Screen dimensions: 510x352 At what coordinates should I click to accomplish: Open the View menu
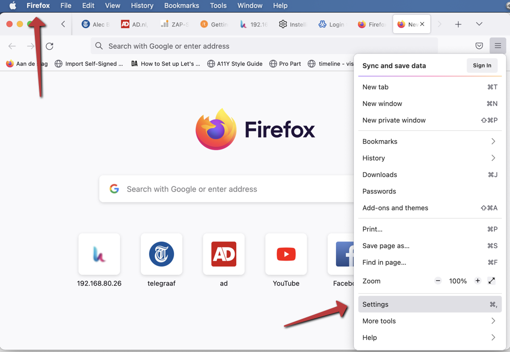click(x=113, y=6)
